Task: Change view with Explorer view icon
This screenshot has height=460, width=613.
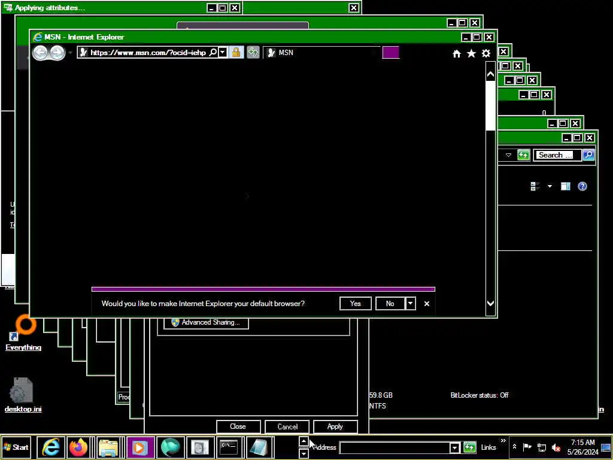Action: click(535, 187)
